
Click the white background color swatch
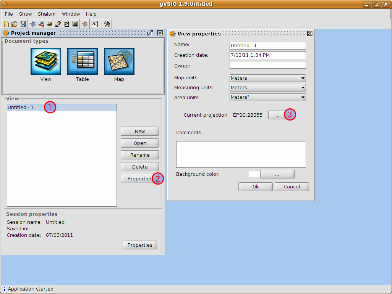point(254,174)
